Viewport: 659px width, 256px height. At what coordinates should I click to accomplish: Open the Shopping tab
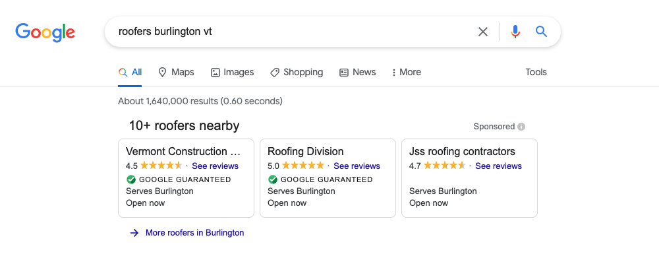click(x=297, y=73)
